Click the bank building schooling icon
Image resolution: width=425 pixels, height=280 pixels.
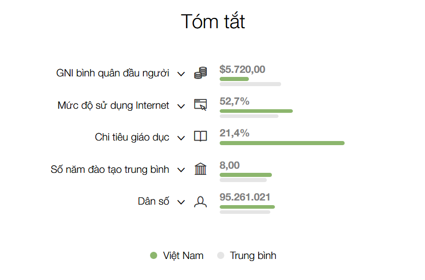pos(200,169)
